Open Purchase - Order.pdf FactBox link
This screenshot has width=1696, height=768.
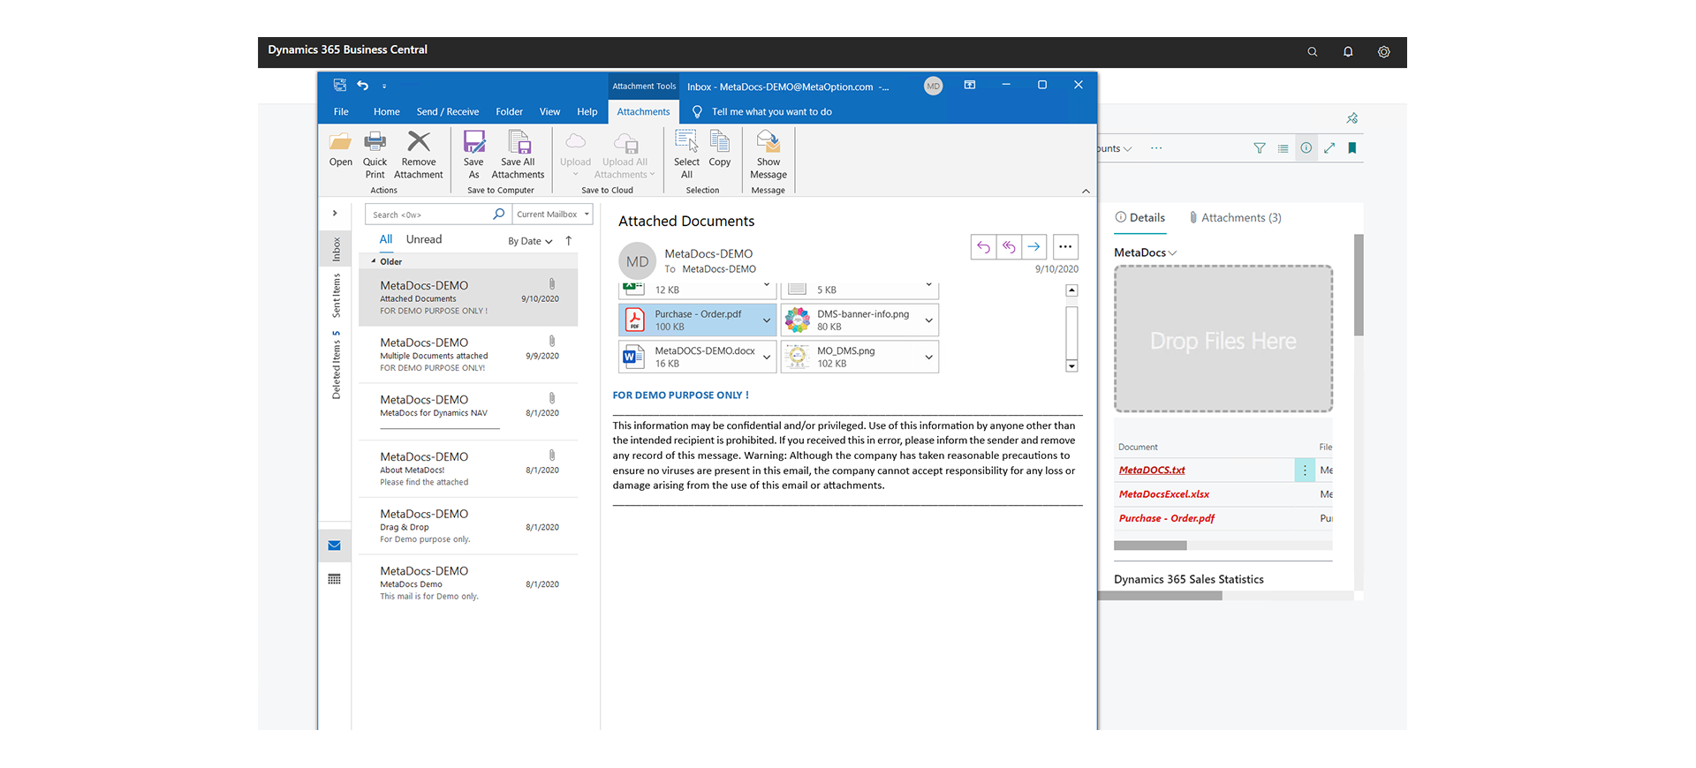click(1167, 518)
